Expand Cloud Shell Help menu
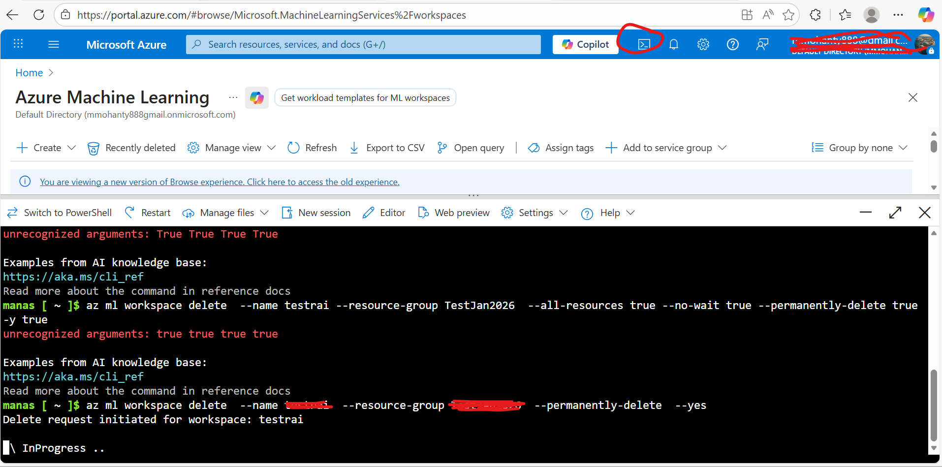Viewport: 942px width, 467px height. tap(608, 213)
